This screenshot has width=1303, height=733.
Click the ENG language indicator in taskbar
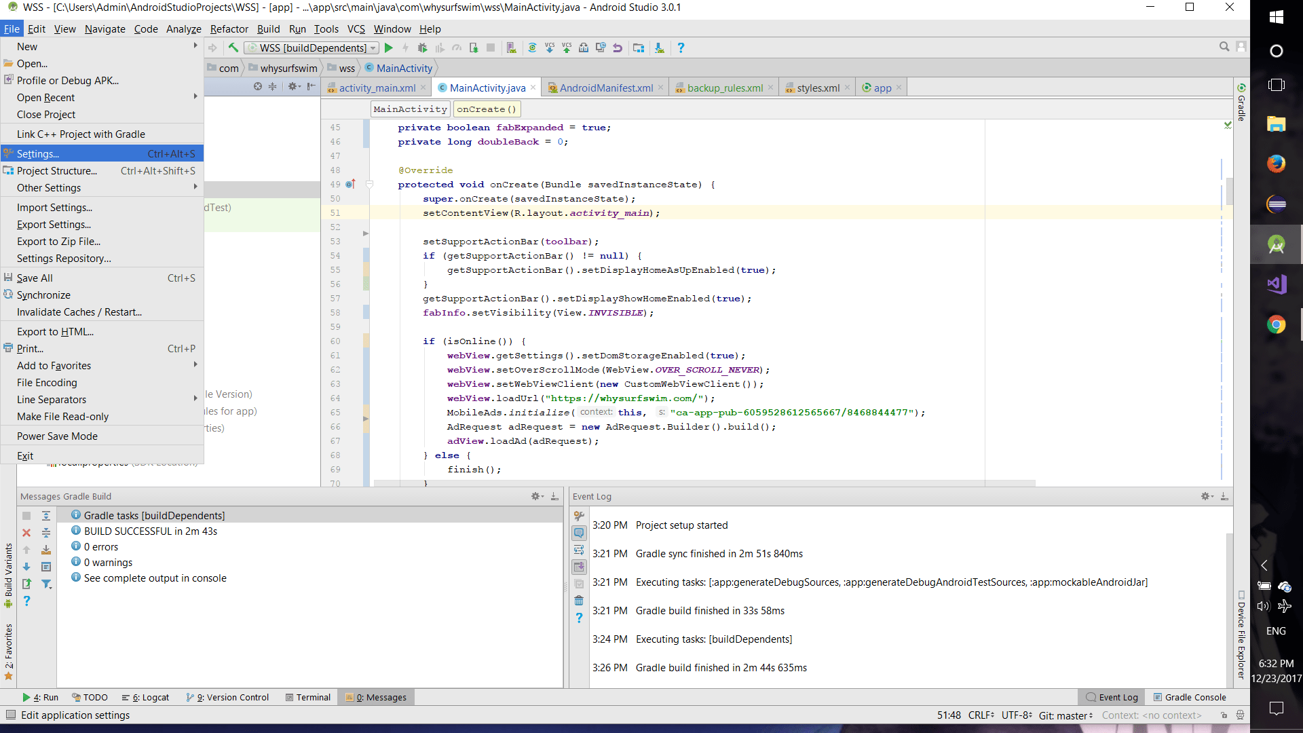[1277, 631]
